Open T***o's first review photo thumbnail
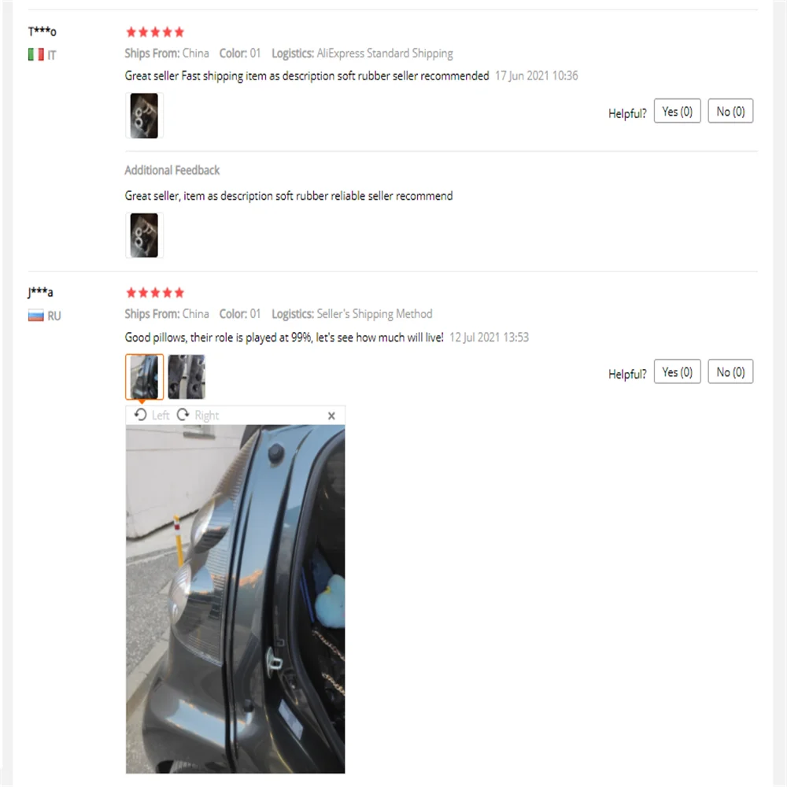This screenshot has width=787, height=787. (144, 116)
